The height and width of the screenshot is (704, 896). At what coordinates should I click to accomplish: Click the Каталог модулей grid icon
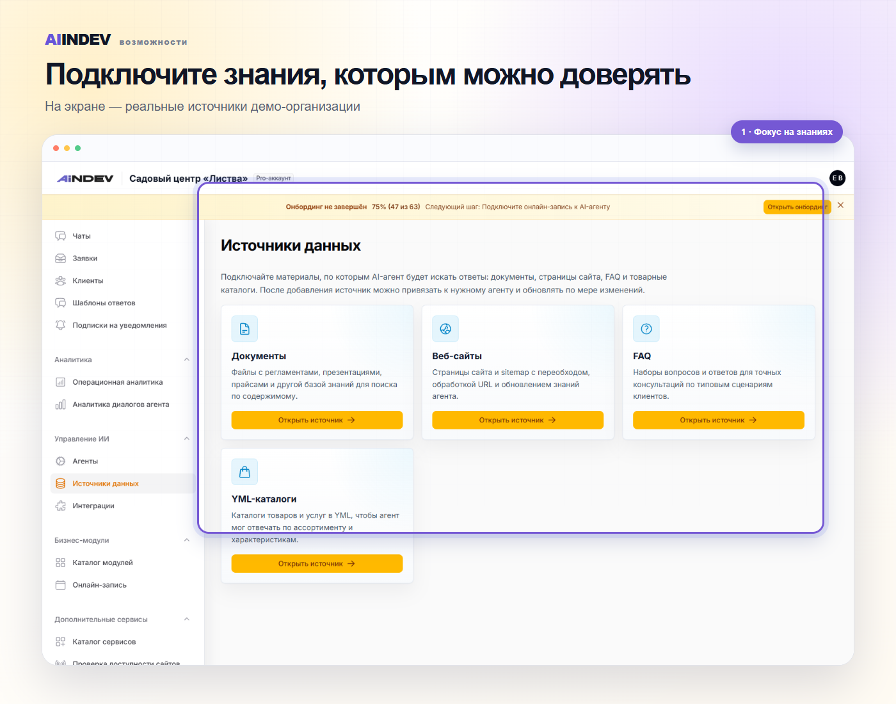tap(60, 563)
